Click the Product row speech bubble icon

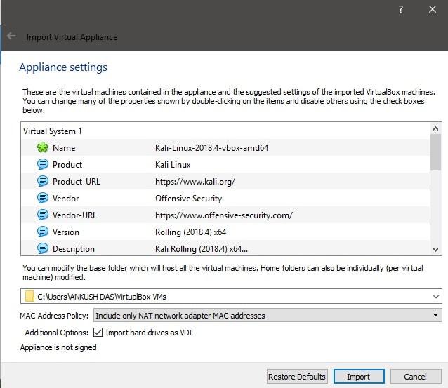coord(42,165)
